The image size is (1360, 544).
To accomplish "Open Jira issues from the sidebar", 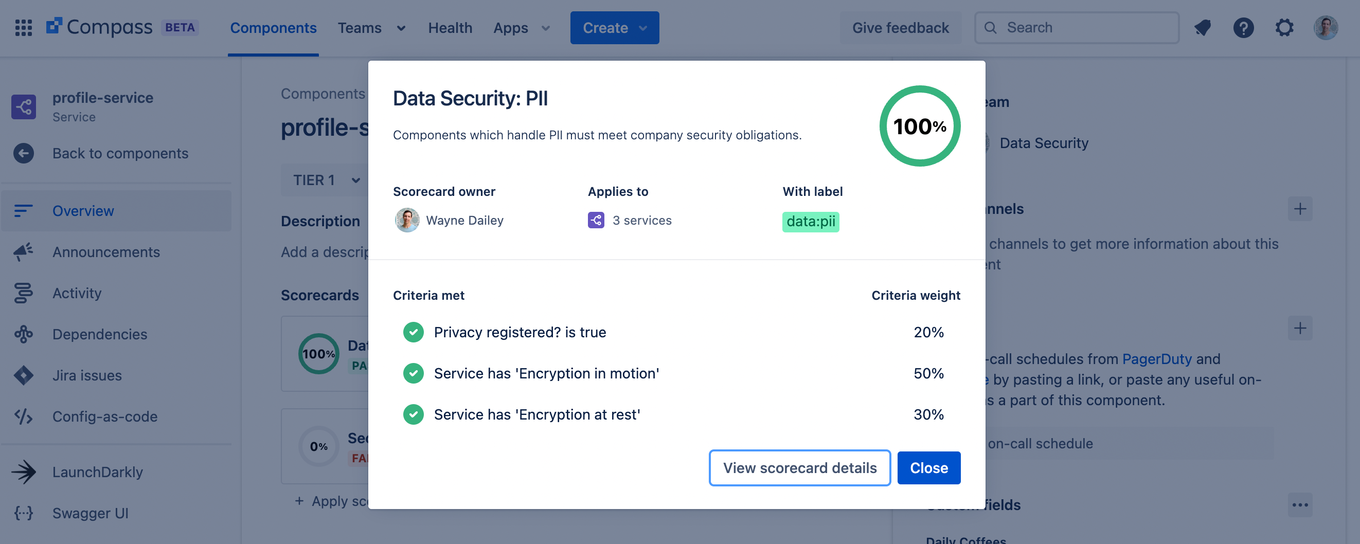I will [23, 375].
